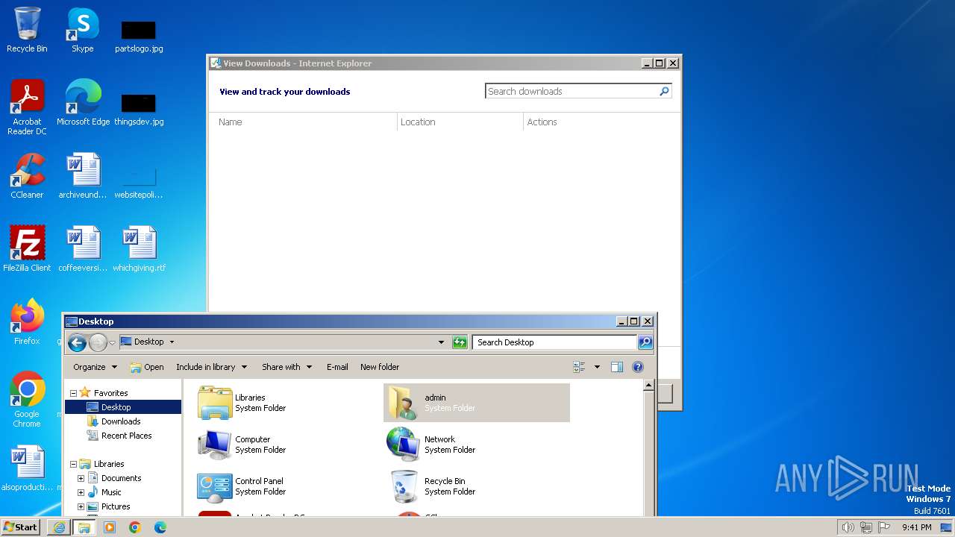The height and width of the screenshot is (537, 955).
Task: Open Control Panel item
Action: (x=287, y=486)
